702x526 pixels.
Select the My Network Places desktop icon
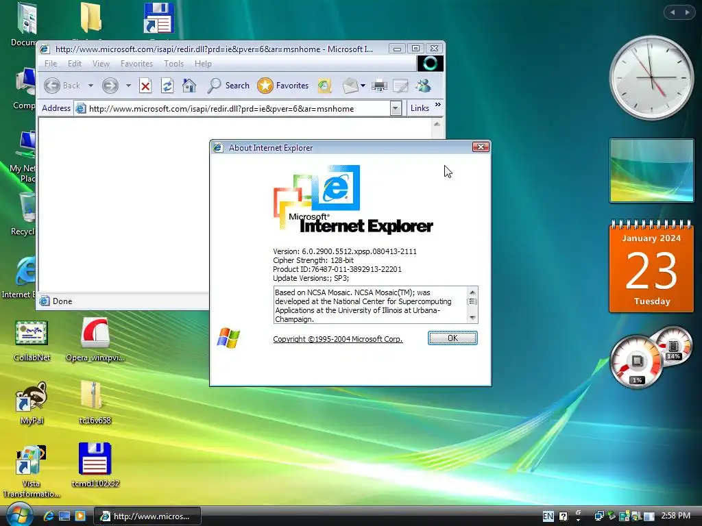point(23,157)
